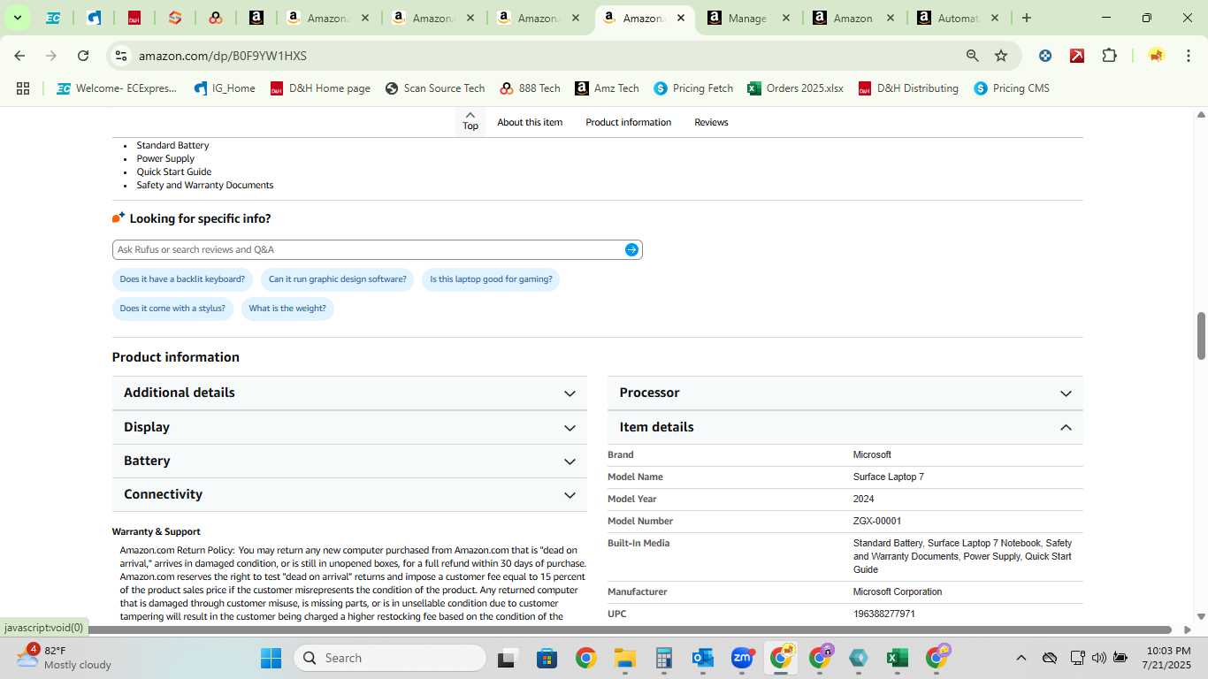Submit the Rufus question arrow button

(x=631, y=250)
